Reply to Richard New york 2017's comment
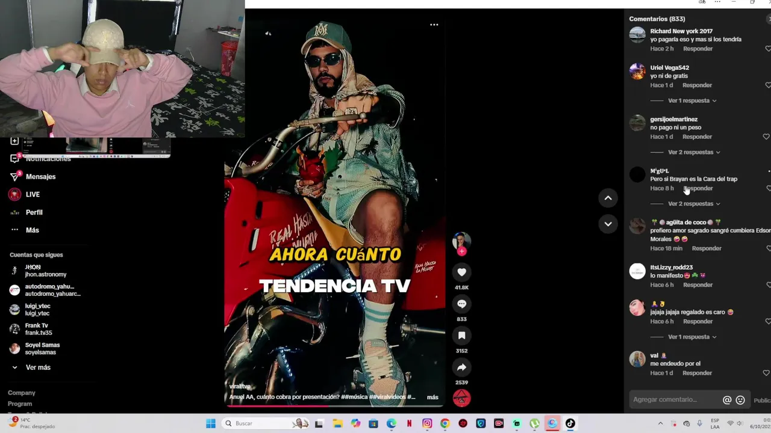 point(698,49)
